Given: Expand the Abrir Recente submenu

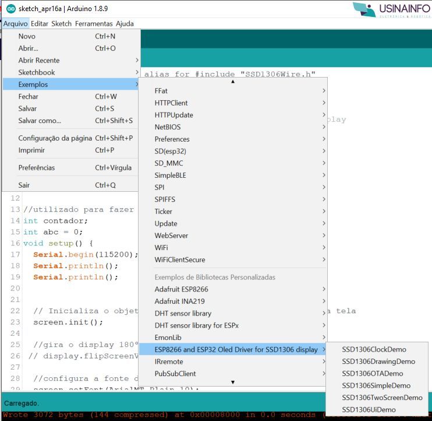Looking at the screenshot, I should (70, 60).
